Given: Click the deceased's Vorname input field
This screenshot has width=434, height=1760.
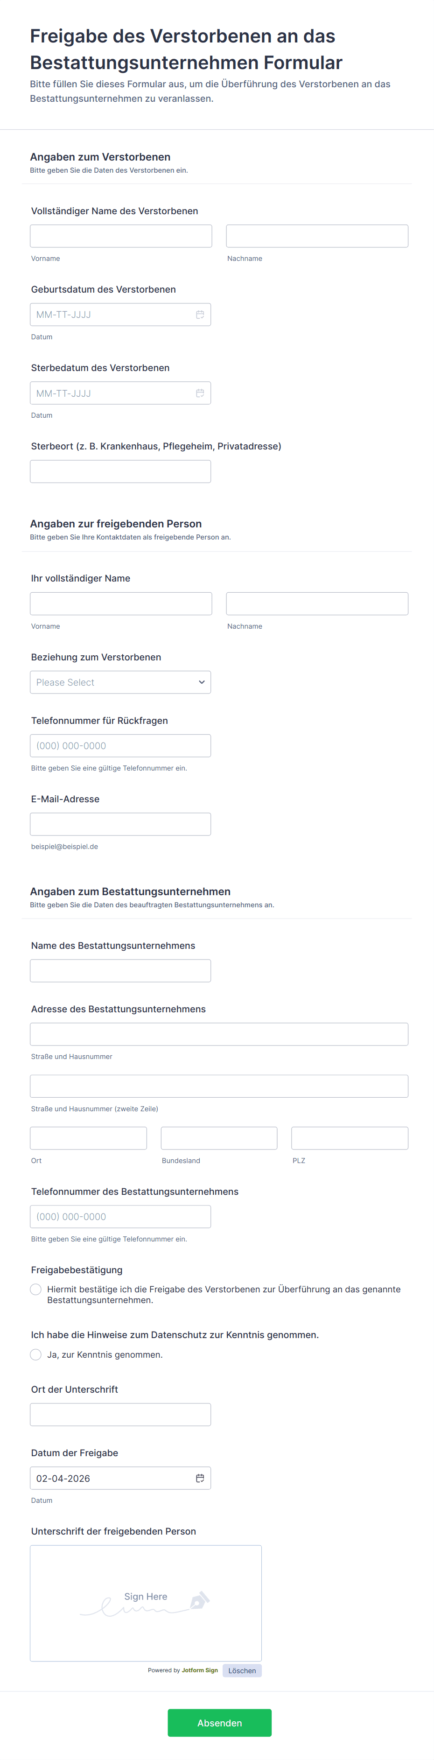Looking at the screenshot, I should (121, 236).
